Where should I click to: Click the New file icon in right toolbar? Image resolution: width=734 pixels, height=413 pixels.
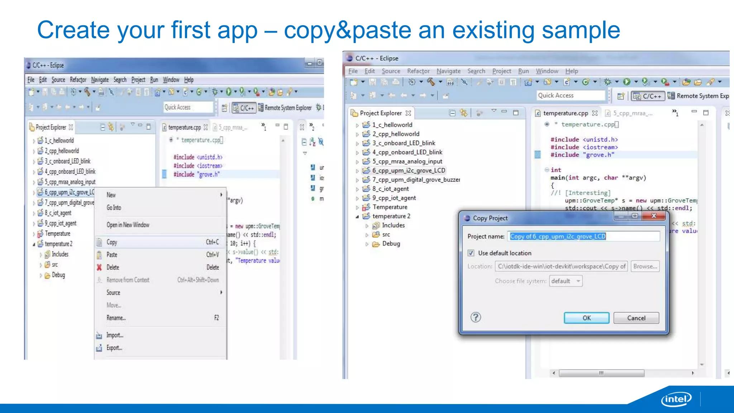[354, 82]
